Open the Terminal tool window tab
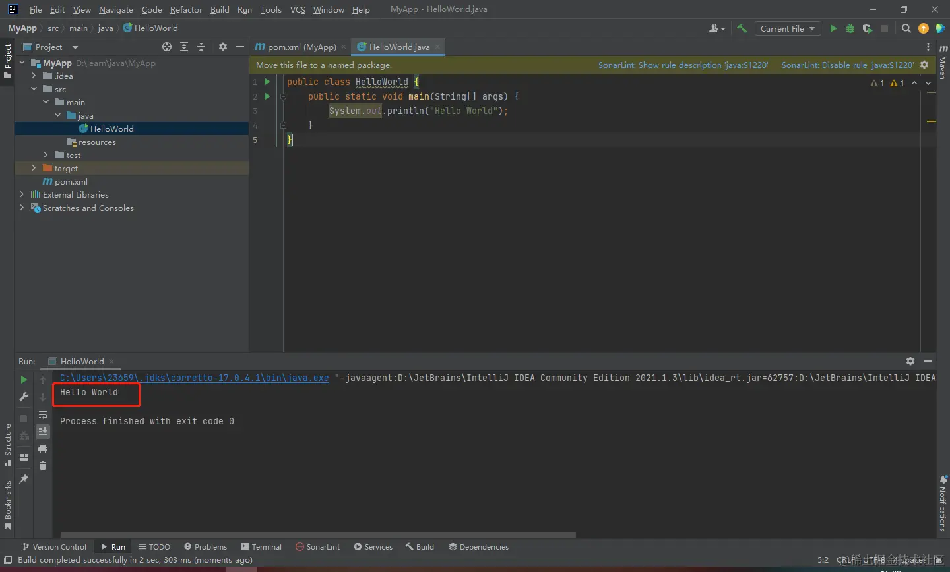950x572 pixels. coord(261,547)
